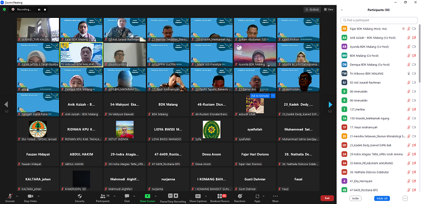Click the more options button on asbudil ishak tile
Image resolution: width=421 pixels, height=204 pixels.
[x=273, y=96]
